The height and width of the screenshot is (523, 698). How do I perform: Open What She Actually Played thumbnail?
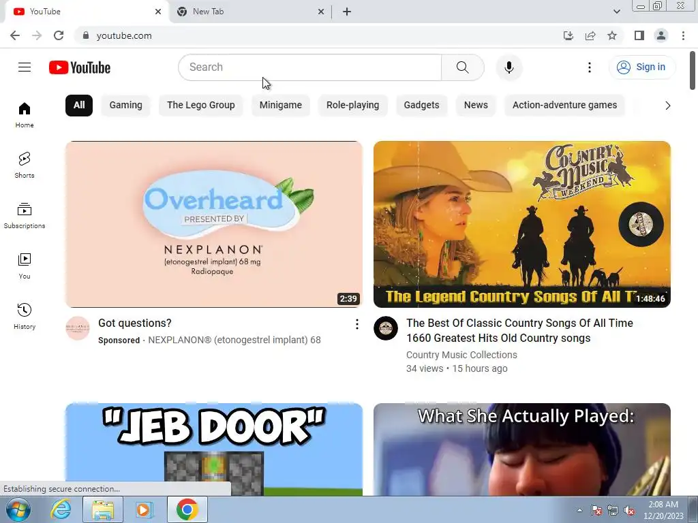click(x=521, y=449)
